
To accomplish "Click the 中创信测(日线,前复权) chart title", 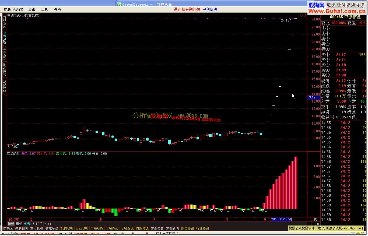I will [x=23, y=15].
